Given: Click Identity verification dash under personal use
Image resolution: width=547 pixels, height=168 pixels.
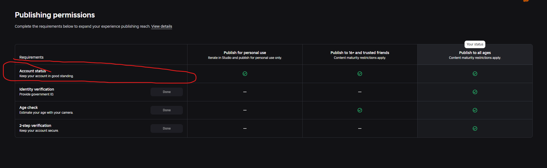Looking at the screenshot, I should pos(245,92).
